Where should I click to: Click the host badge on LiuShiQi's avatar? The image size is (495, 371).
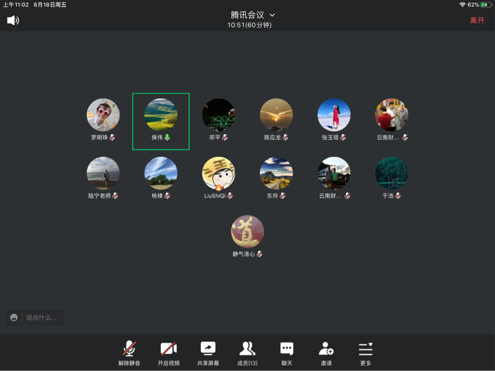point(218,188)
